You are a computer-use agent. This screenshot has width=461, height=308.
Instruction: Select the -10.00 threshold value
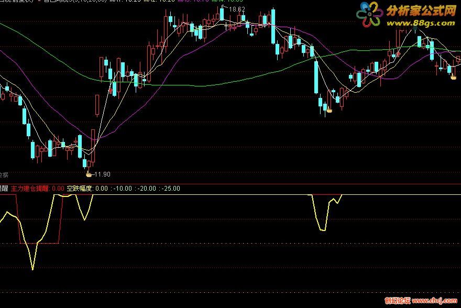pyautogui.click(x=123, y=189)
